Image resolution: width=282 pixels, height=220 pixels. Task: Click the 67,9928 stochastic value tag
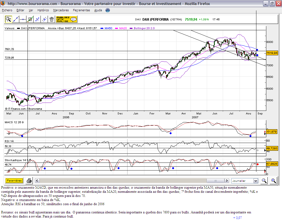click(x=272, y=164)
